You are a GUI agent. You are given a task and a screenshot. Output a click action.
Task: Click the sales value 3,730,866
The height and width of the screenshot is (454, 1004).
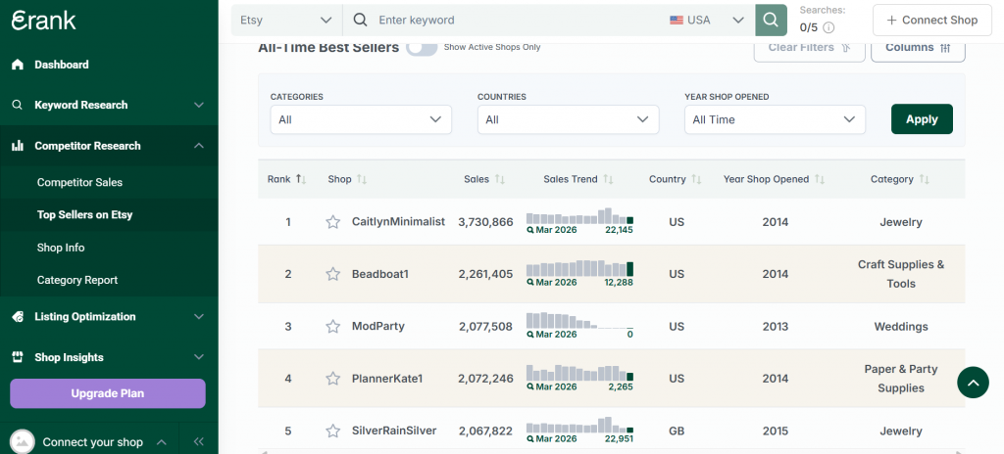tap(485, 222)
